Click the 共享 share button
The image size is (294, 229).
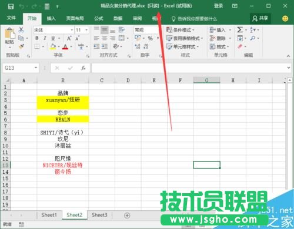[x=260, y=18]
